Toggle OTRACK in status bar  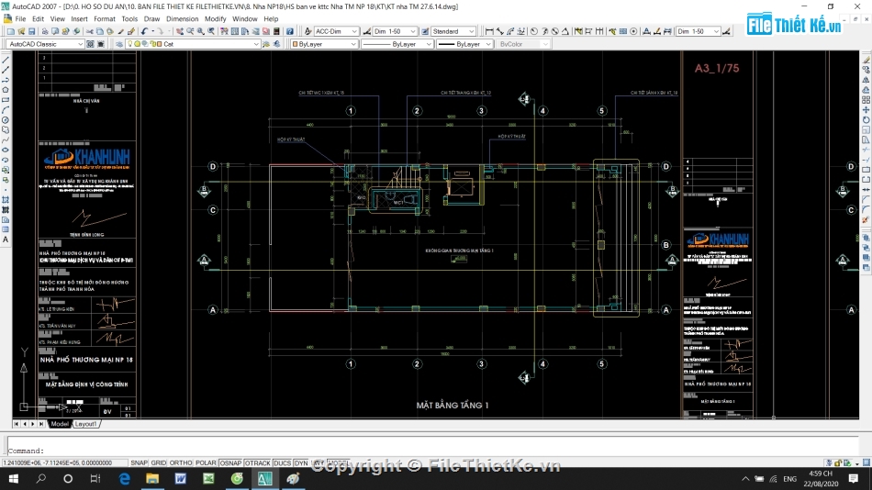(x=258, y=462)
